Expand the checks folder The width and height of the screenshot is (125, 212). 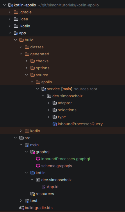point(26,61)
